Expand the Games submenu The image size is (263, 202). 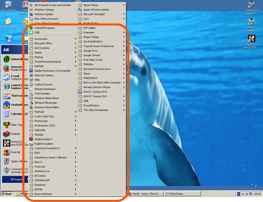point(53,52)
